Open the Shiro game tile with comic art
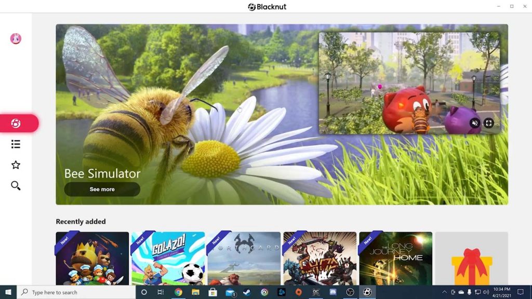Image resolution: width=532 pixels, height=299 pixels. pyautogui.click(x=320, y=259)
